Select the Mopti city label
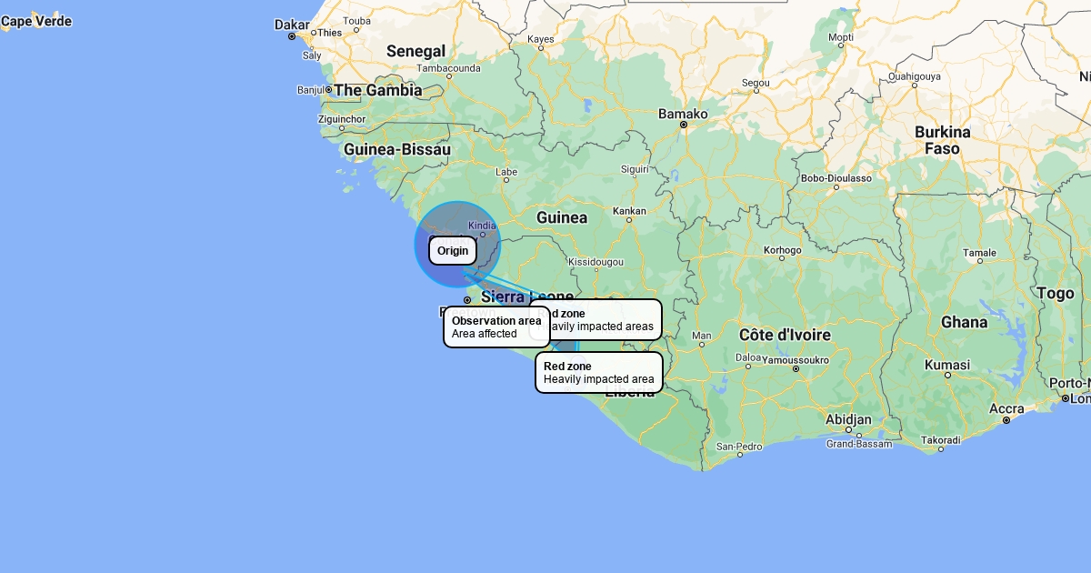 pyautogui.click(x=841, y=37)
